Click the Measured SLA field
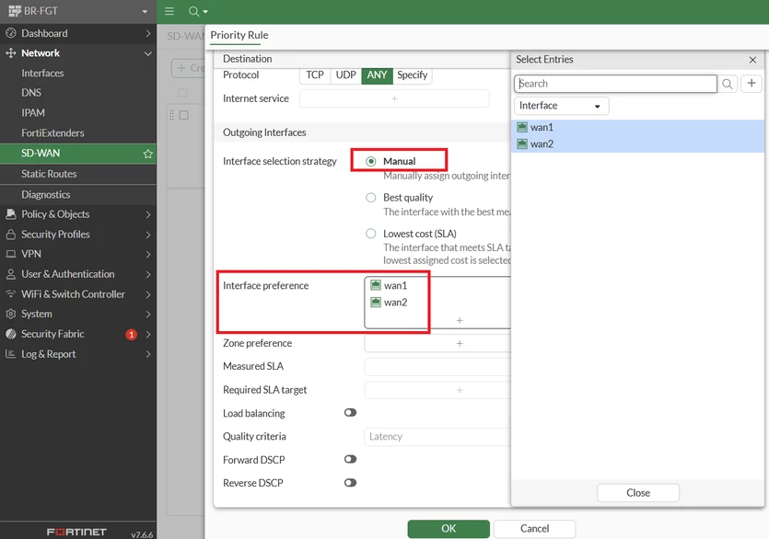The height and width of the screenshot is (539, 769). (437, 366)
